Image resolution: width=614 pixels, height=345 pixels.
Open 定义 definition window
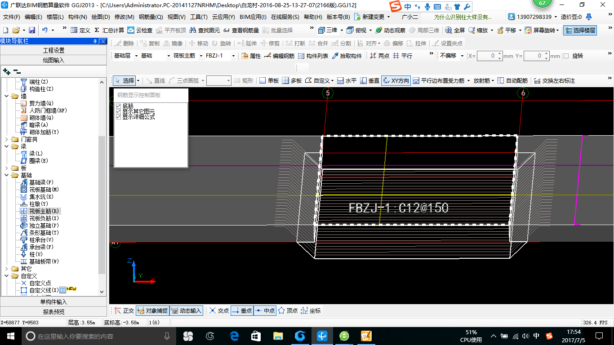pyautogui.click(x=80, y=30)
